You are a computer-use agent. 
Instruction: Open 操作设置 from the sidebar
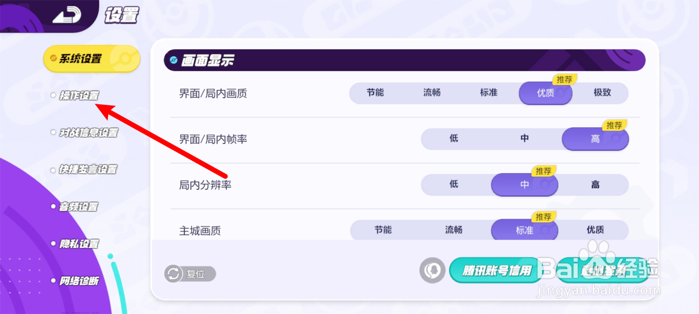[79, 96]
